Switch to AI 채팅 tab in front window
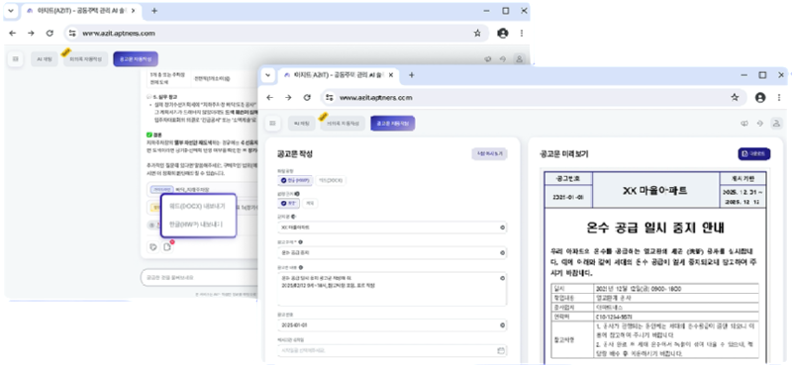Screen dimensions: 792x365 tap(302, 124)
